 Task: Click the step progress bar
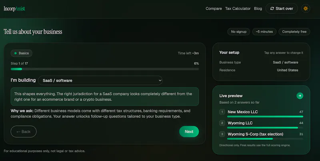click(105, 69)
